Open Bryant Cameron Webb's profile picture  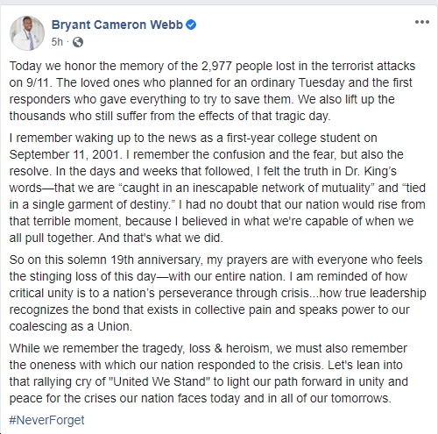point(27,33)
